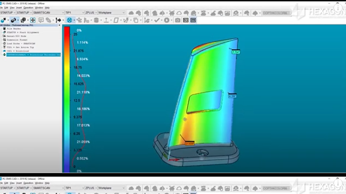Click the upward-arrow line icon in upper second toolbar
The height and width of the screenshot is (194, 346).
106,20
